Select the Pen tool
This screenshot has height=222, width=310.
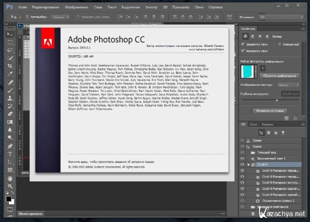(10, 145)
